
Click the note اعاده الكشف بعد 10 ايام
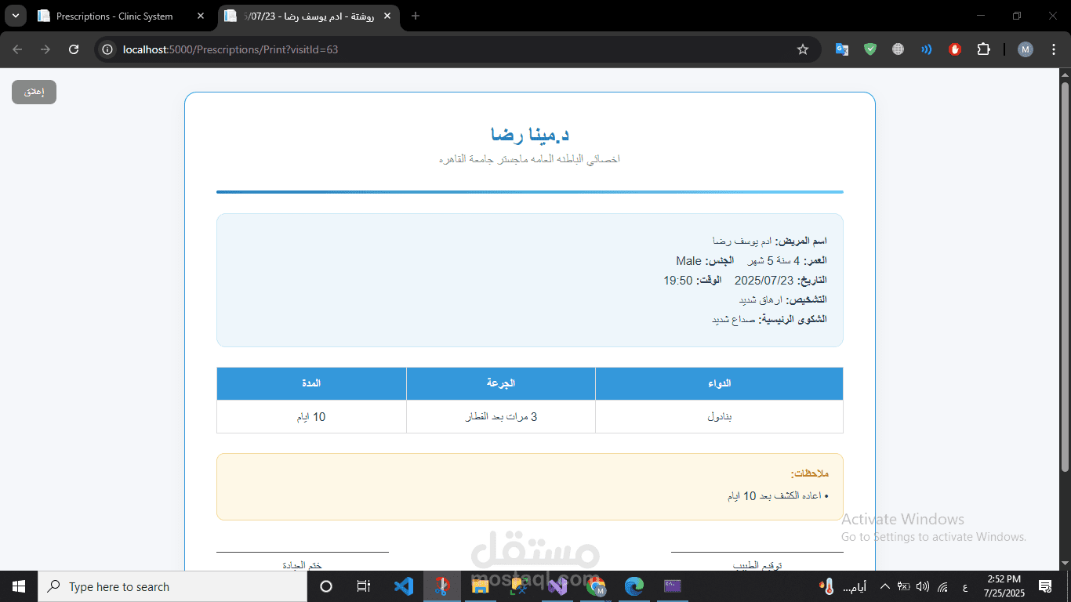774,496
